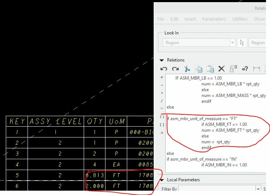270x195 pixels.
Task: Open the Show menu
Action: [x=259, y=19]
